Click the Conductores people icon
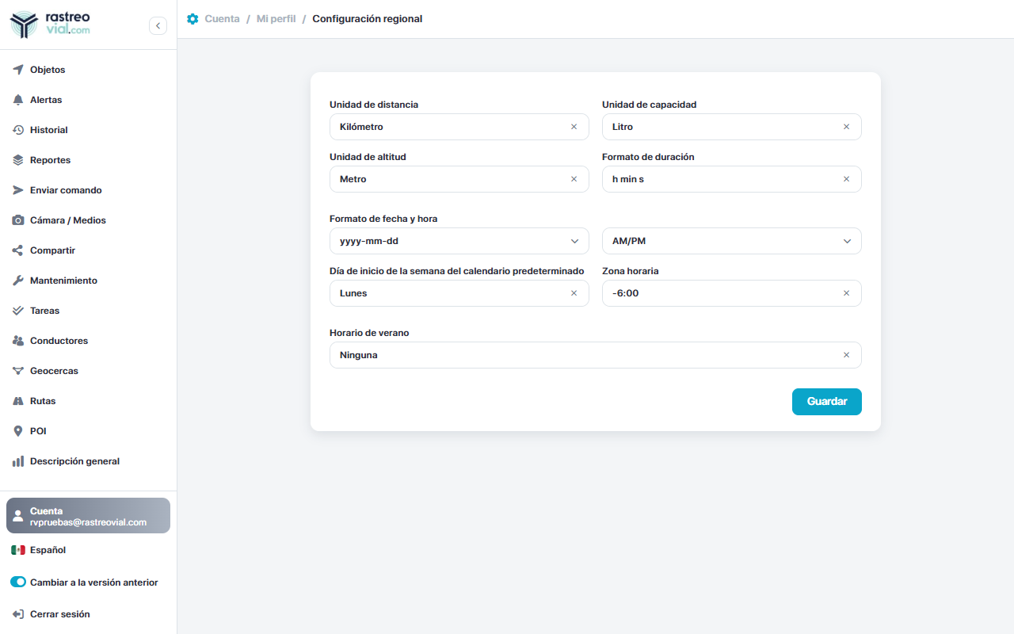 [x=18, y=341]
